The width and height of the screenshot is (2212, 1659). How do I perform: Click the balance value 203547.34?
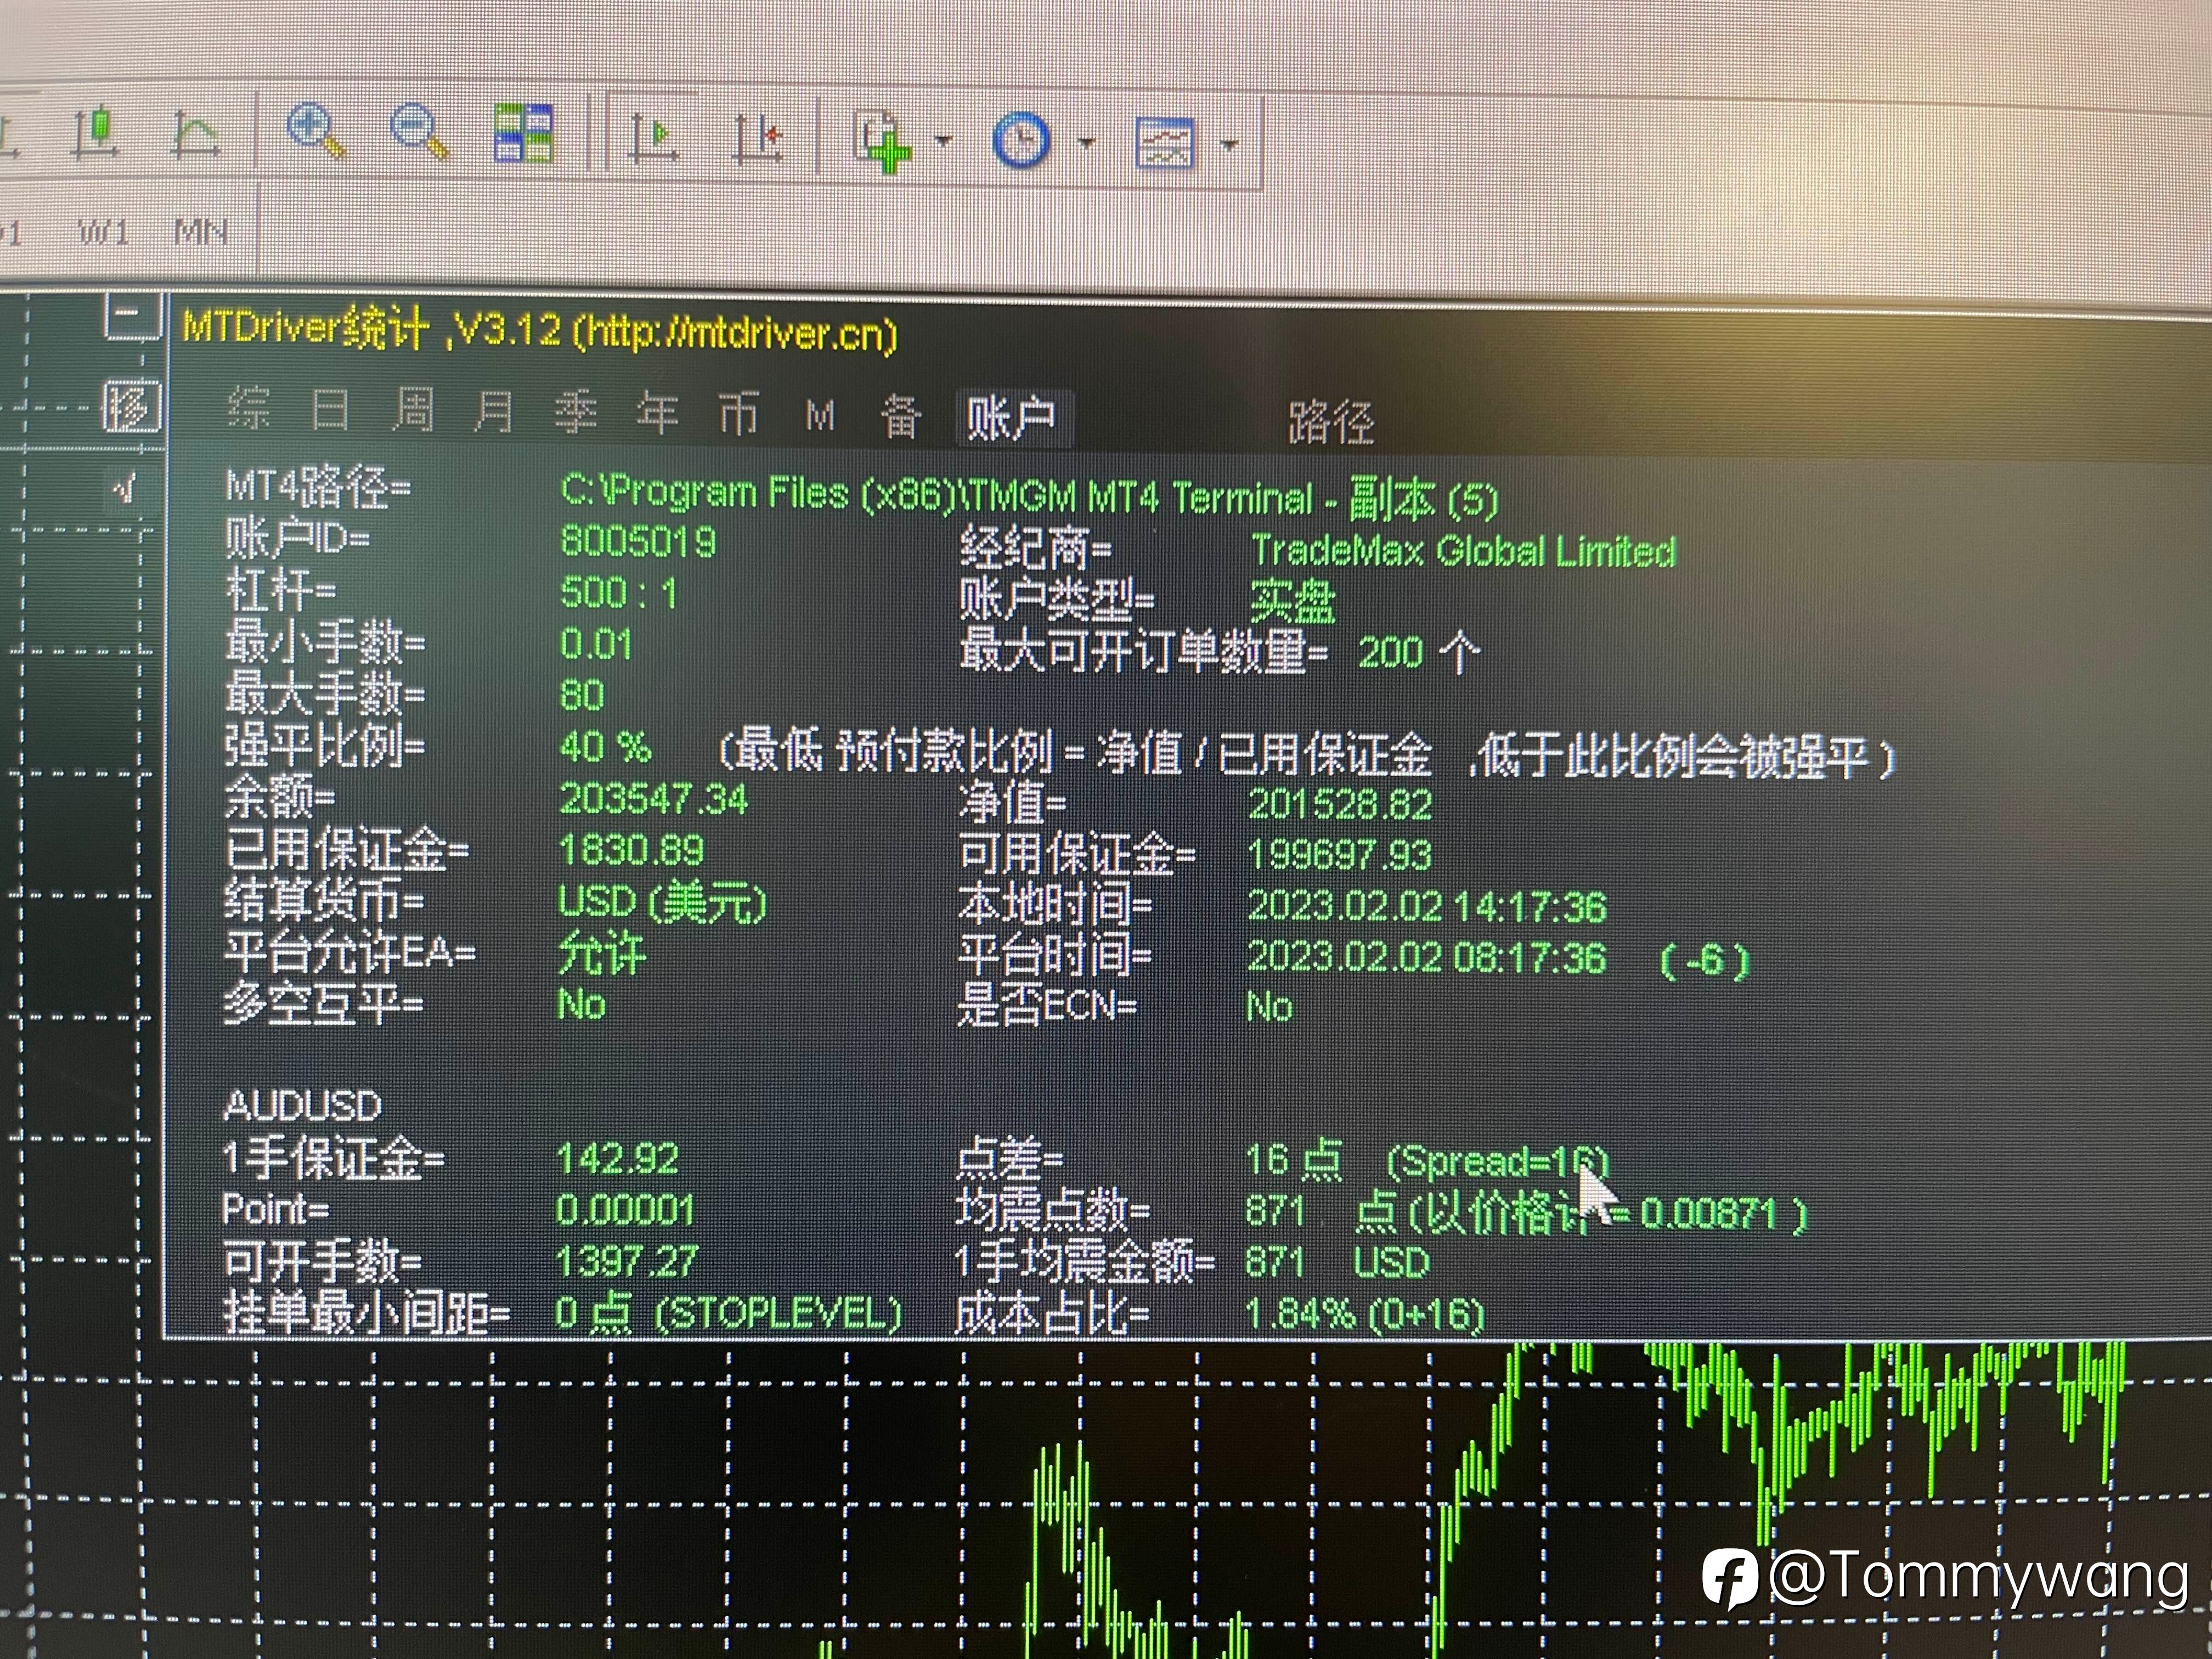point(654,799)
